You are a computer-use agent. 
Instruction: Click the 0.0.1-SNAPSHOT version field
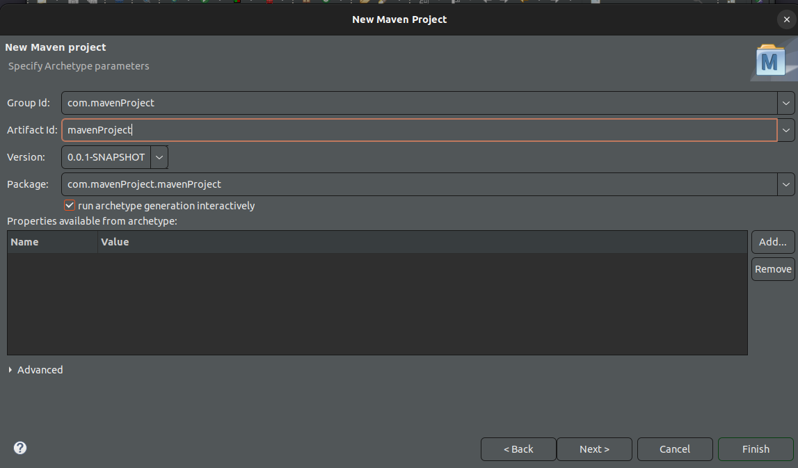106,157
